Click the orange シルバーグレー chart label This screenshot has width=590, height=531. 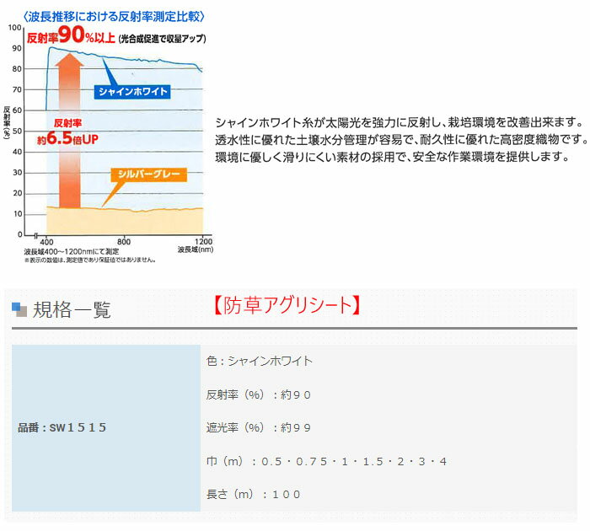(x=147, y=176)
